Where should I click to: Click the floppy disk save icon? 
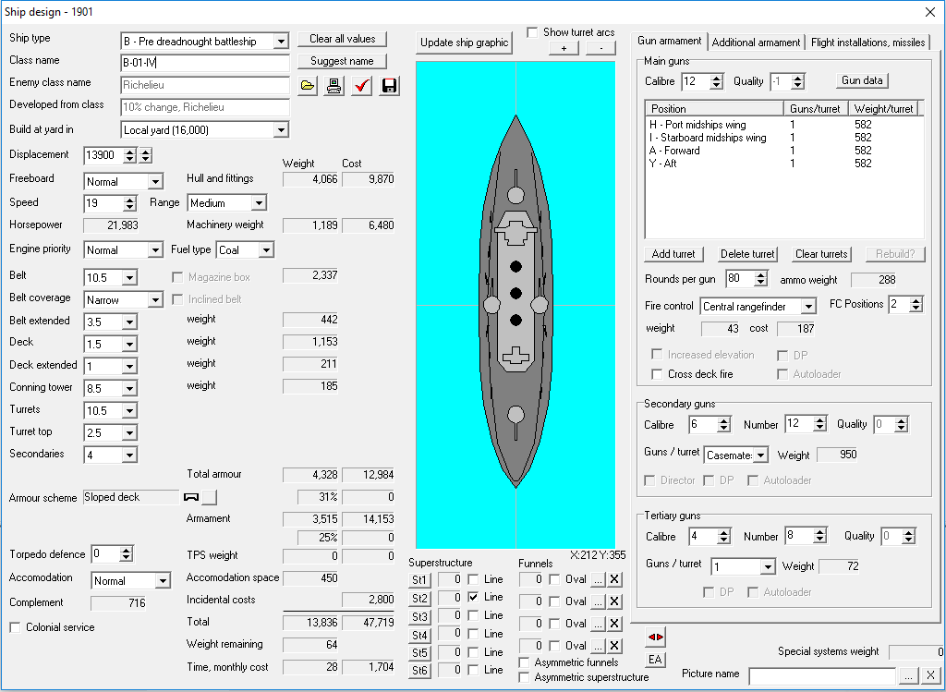tap(389, 86)
